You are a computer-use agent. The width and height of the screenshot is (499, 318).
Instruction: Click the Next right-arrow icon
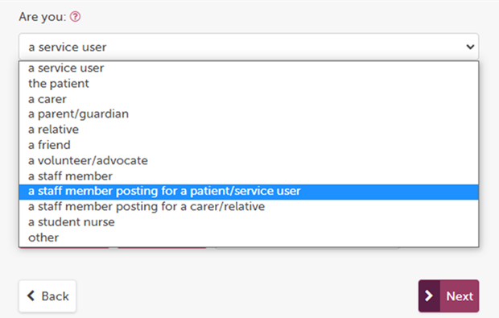click(x=429, y=295)
